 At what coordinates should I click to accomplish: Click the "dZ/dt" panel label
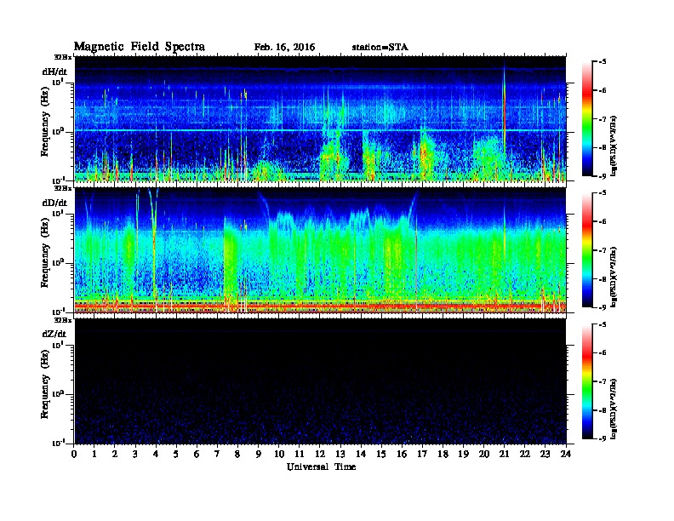[54, 334]
